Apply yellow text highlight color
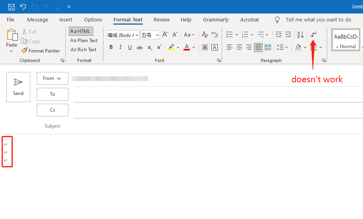 pyautogui.click(x=171, y=47)
